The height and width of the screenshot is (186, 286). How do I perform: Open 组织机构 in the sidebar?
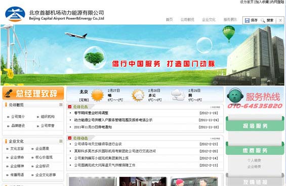pos(48,117)
